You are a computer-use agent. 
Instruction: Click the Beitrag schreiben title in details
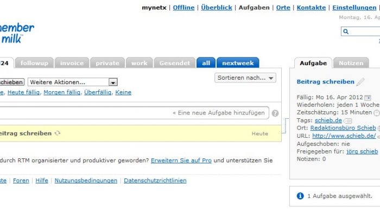point(325,81)
